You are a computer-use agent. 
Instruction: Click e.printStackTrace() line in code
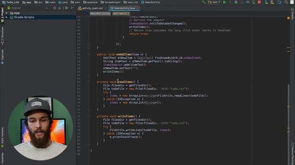[x=126, y=137]
